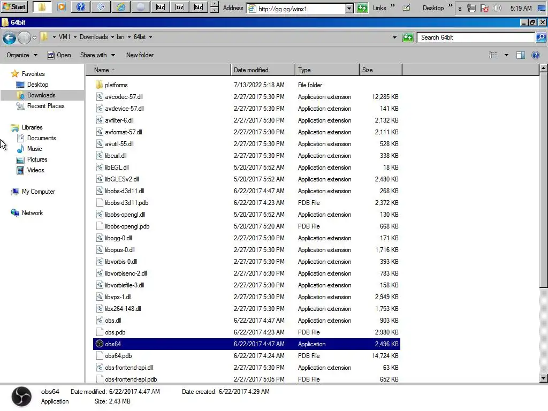Image resolution: width=548 pixels, height=411 pixels.
Task: Open Music library
Action: click(x=34, y=149)
